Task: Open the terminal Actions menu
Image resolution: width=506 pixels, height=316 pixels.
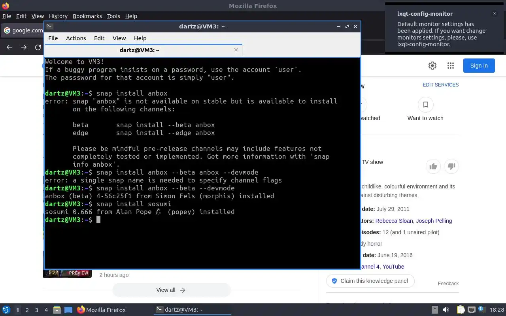Action: point(76,38)
